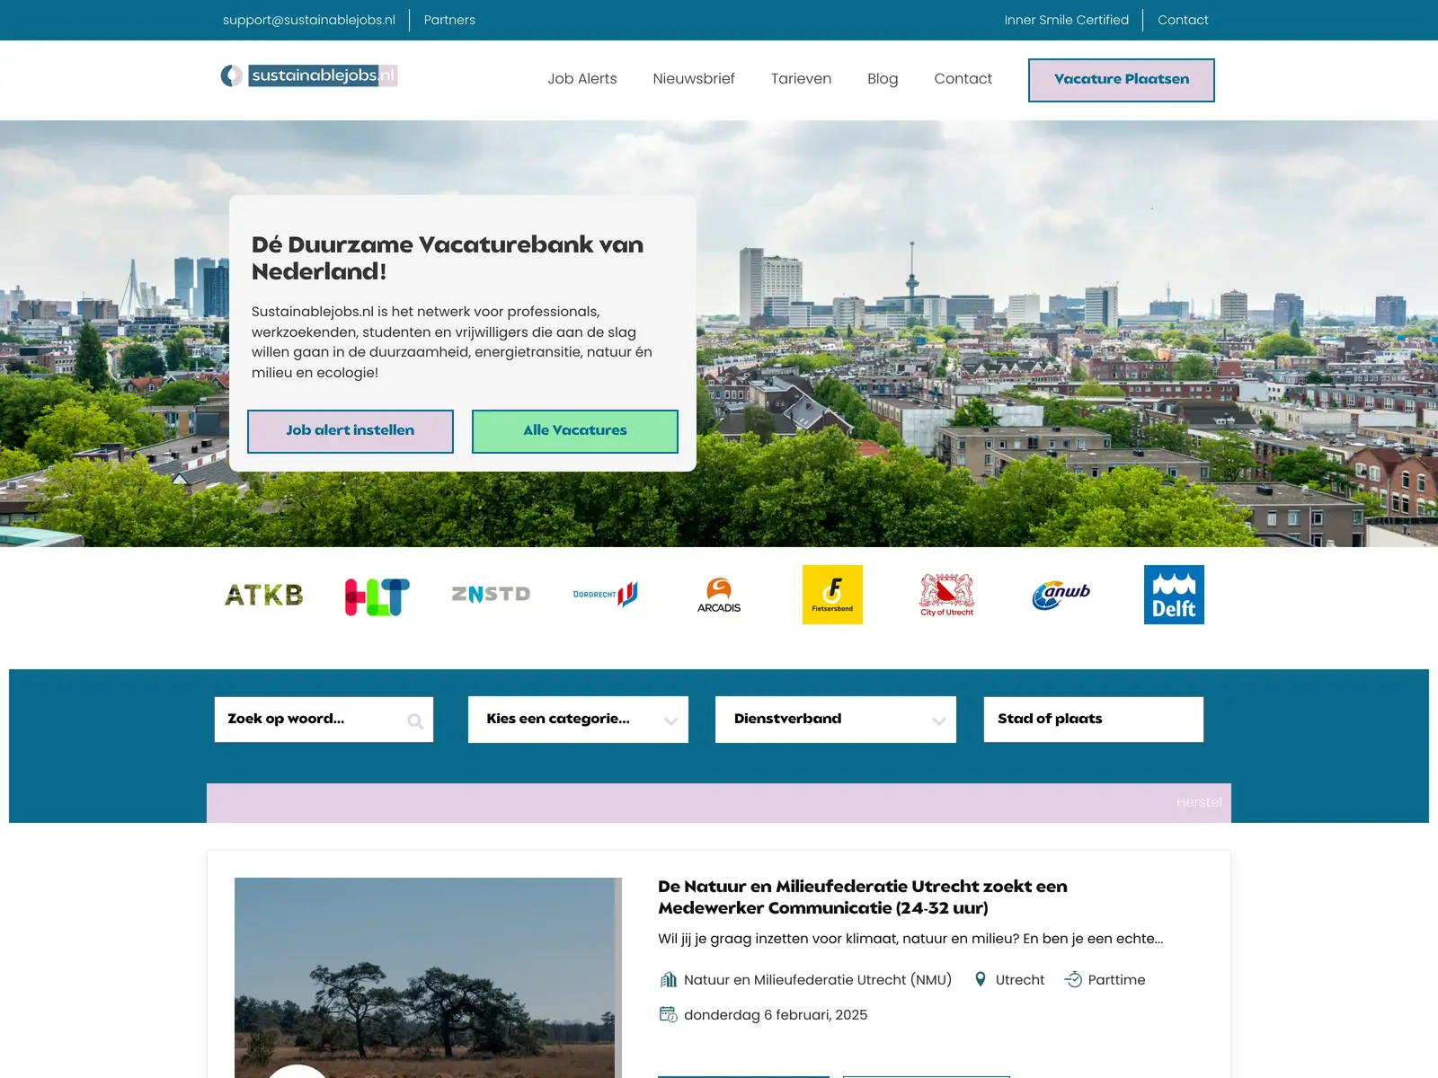Click the search magnifier icon

click(x=415, y=721)
